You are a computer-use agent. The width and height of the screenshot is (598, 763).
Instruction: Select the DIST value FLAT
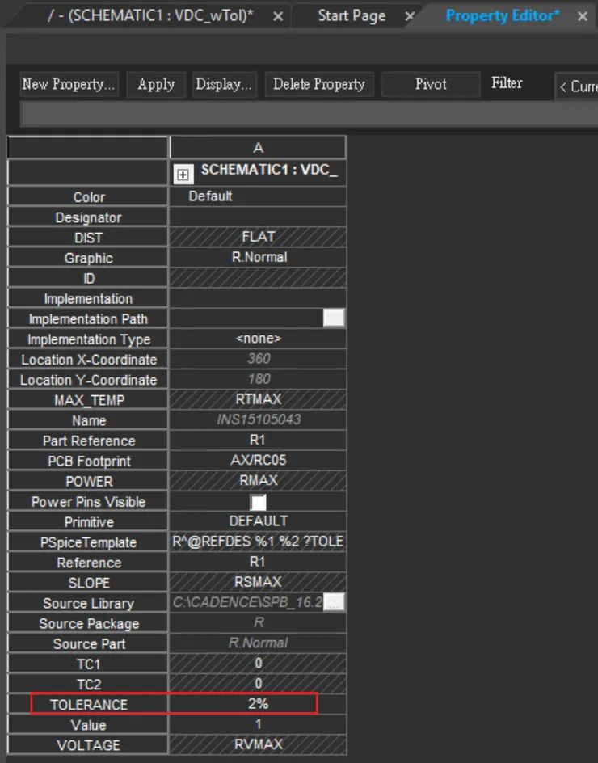coord(258,237)
